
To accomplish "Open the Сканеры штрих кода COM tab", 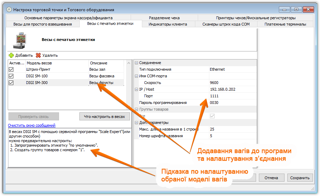I will click(x=226, y=24).
